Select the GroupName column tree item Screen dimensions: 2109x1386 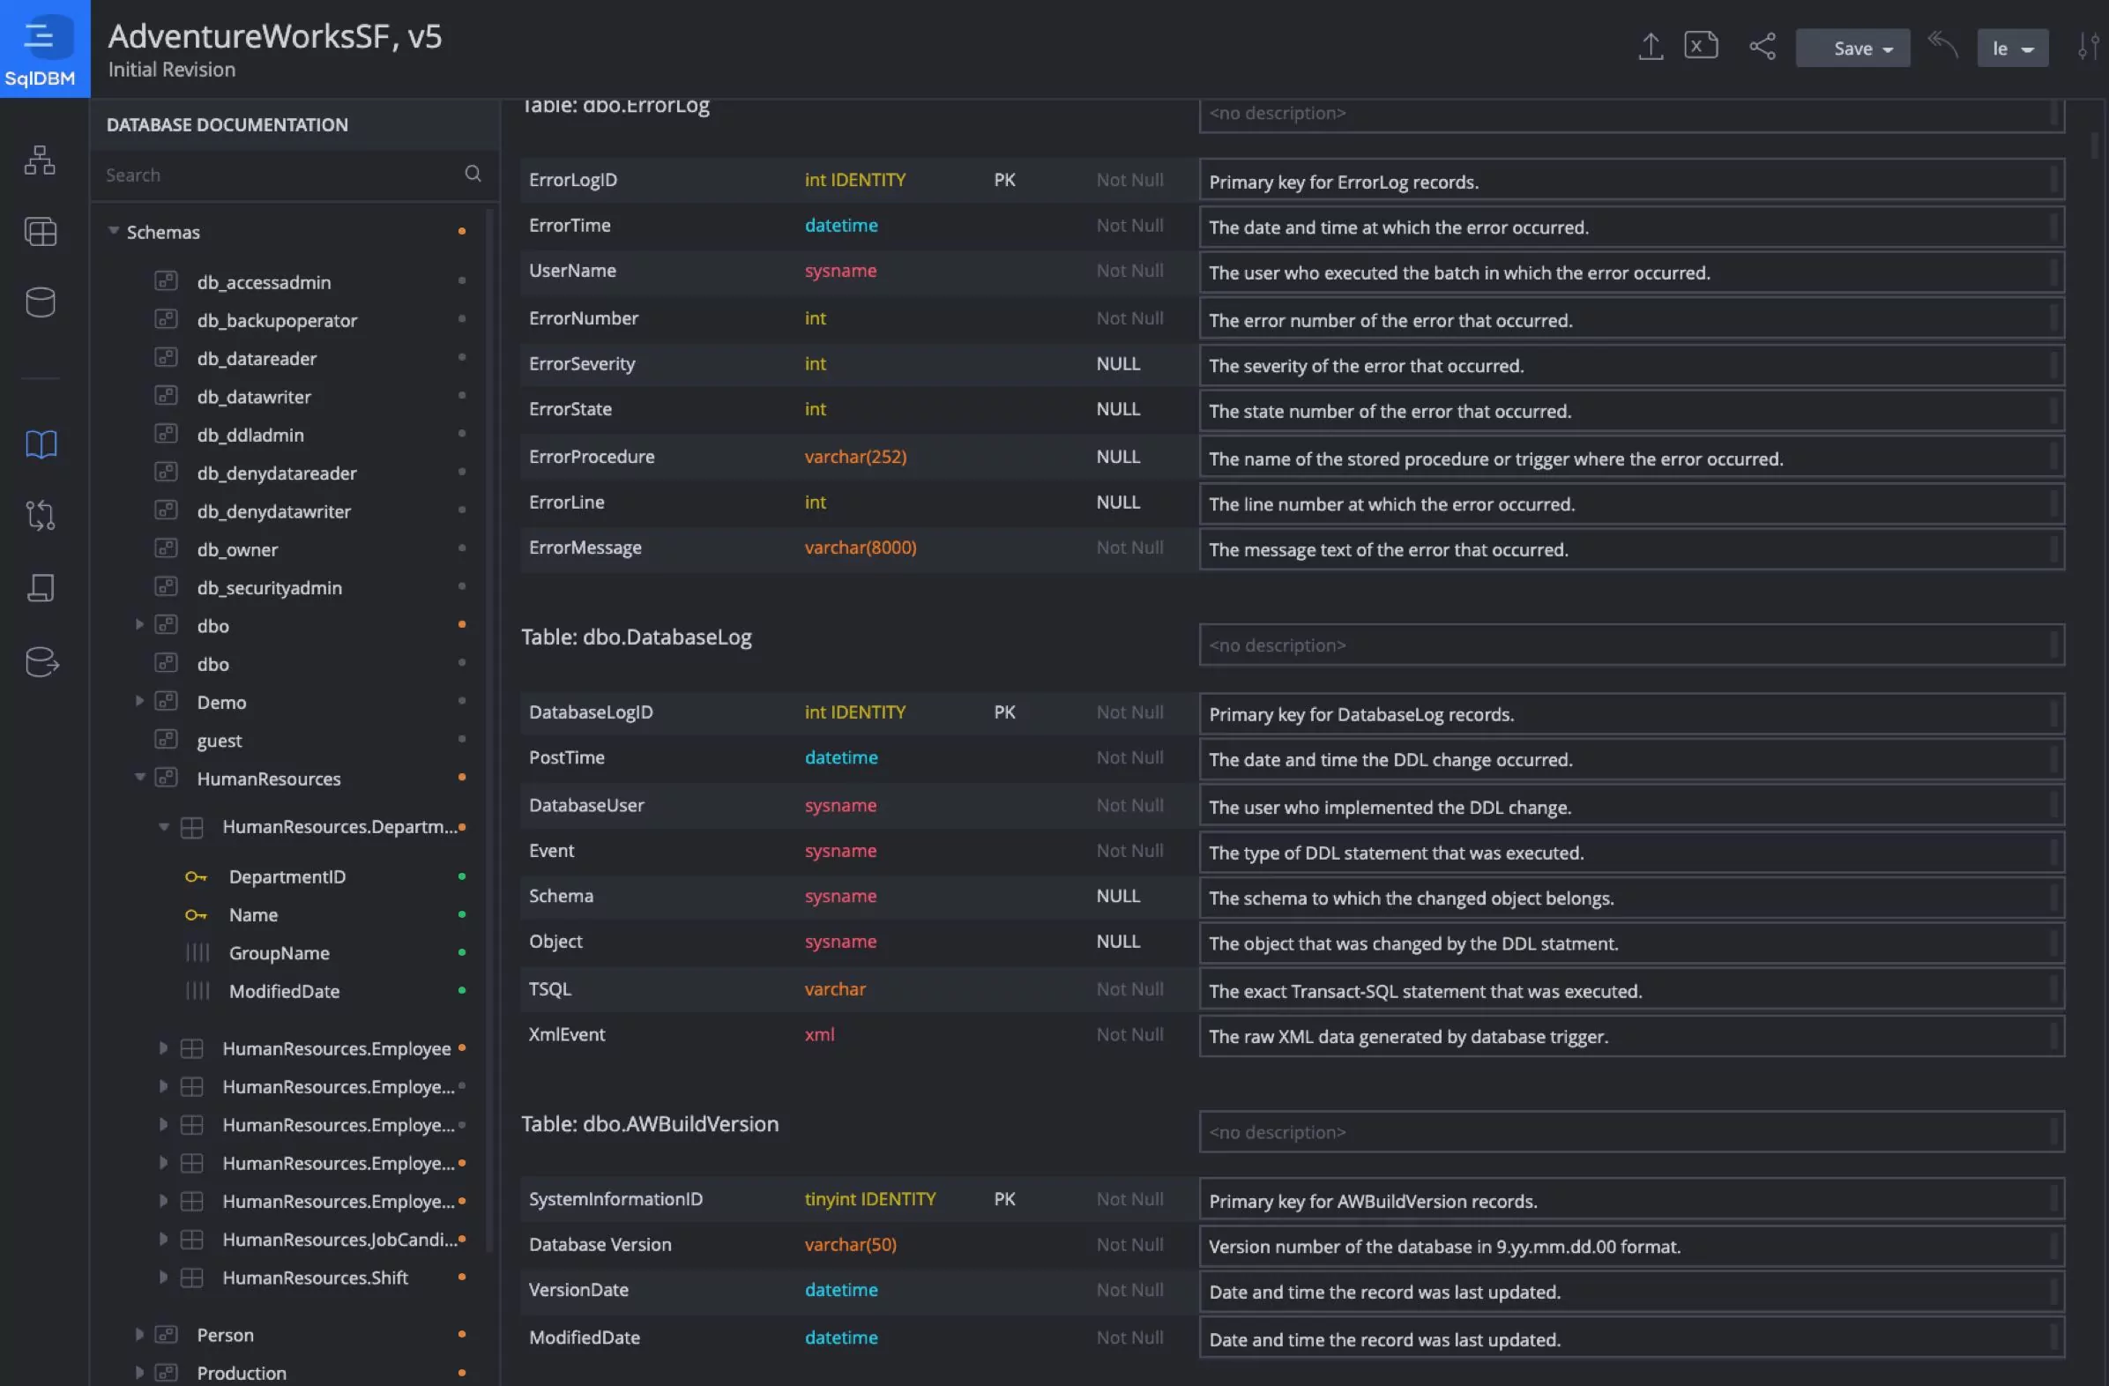[x=279, y=952]
